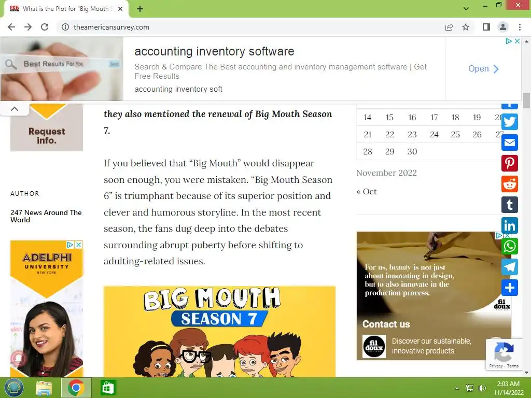531x398 pixels.
Task: Share the article via Email
Action: (x=509, y=143)
